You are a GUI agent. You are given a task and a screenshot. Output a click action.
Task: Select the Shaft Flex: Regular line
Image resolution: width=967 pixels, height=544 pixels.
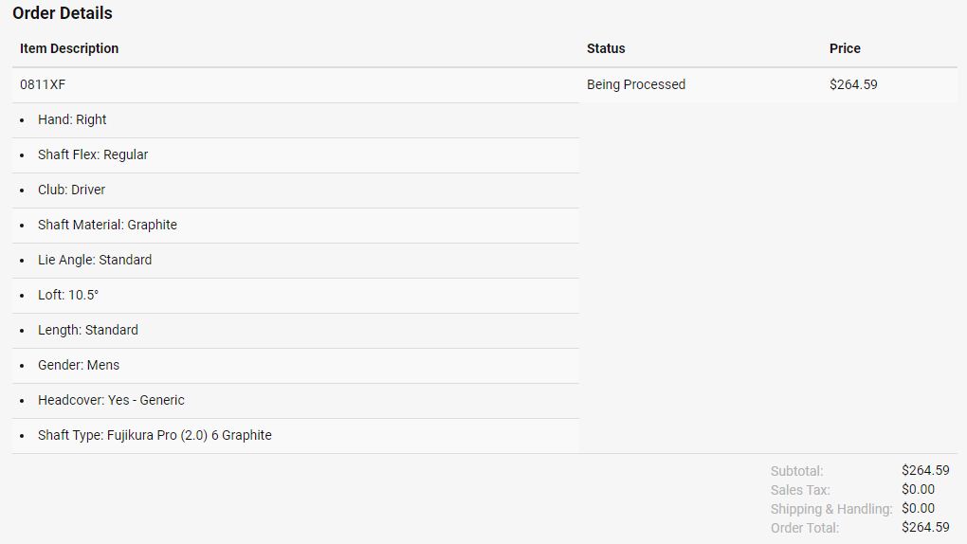click(x=93, y=154)
